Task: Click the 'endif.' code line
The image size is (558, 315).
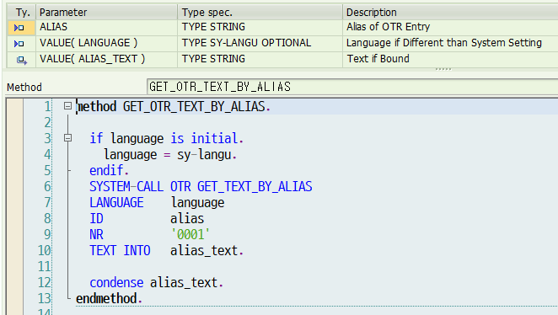Action: coord(109,171)
